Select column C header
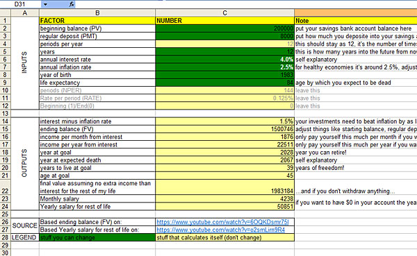The image size is (417, 256). click(x=224, y=12)
